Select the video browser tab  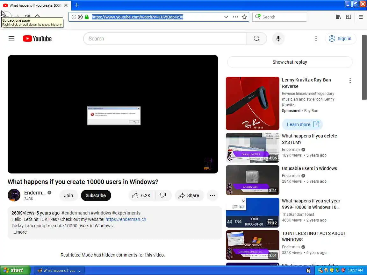[x=35, y=5]
